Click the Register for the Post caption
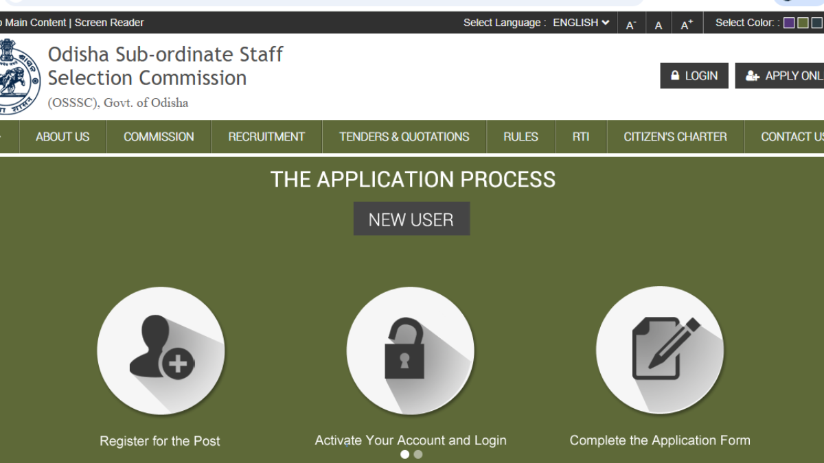Viewport: 824px width, 463px height. point(160,441)
